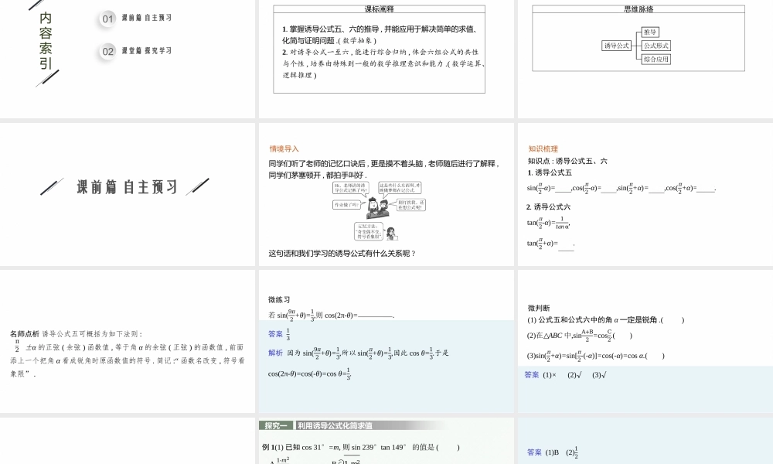Screen dimensions: 773x464
Task: Open the 微练习 slide thumbnail
Action: tap(384, 340)
